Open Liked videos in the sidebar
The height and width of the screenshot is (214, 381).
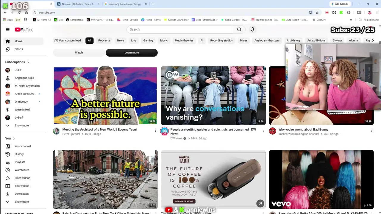click(x=24, y=178)
